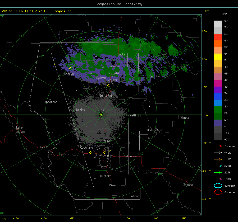The height and width of the screenshot is (222, 238).
Task: Select the dark orange 57-60 dBZ swatch
Action: click(x=218, y=44)
